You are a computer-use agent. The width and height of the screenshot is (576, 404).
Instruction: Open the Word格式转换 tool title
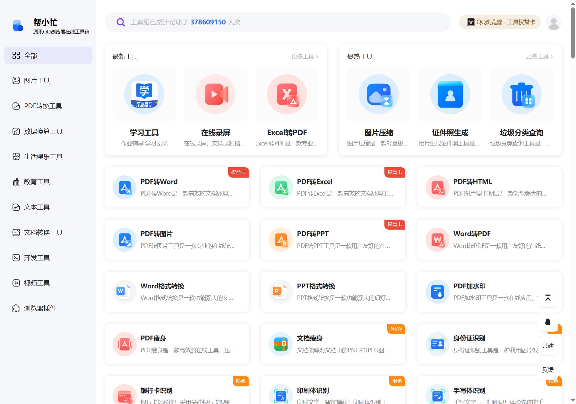[x=162, y=286]
